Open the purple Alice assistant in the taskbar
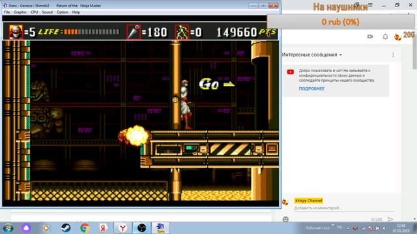The height and width of the screenshot is (234, 417). coord(26,228)
